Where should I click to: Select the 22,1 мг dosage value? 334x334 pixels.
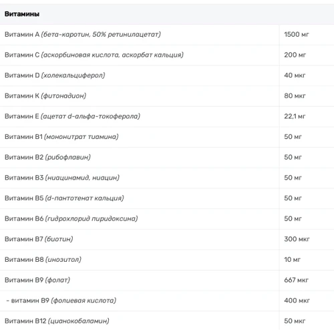(x=295, y=116)
